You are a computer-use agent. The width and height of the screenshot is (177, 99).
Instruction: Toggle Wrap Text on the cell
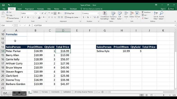pyautogui.click(x=69, y=13)
